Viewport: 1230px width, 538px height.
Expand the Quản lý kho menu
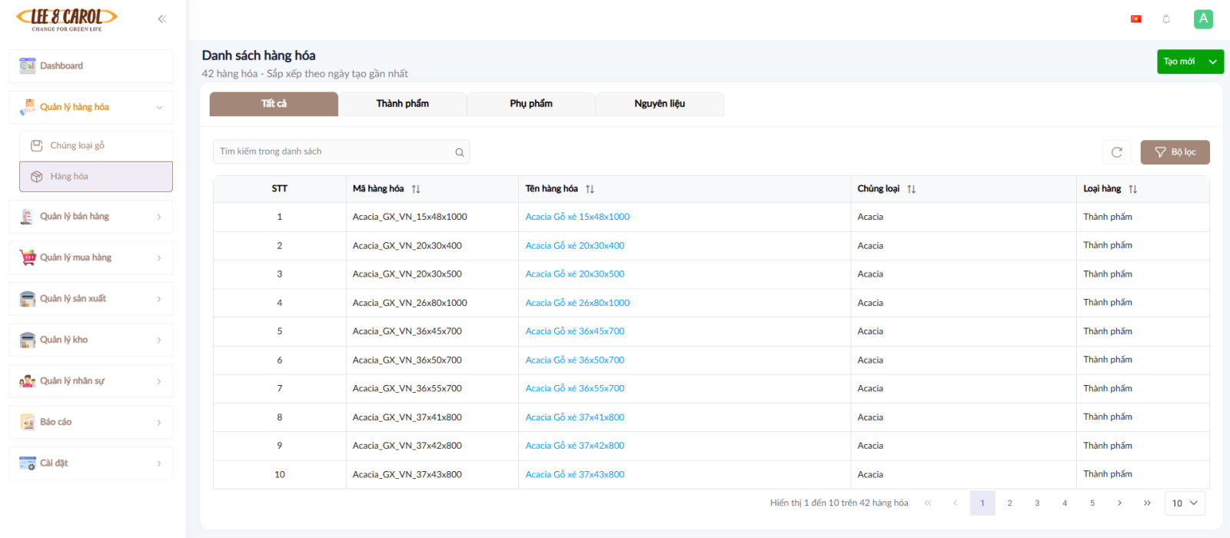tap(91, 340)
